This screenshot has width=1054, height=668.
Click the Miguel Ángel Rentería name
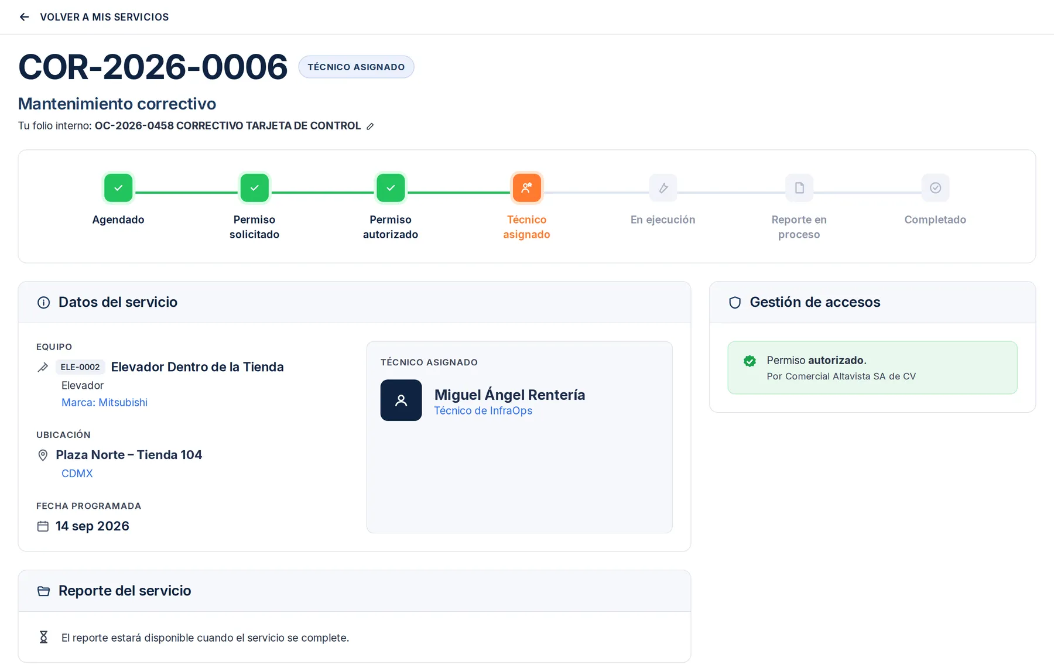coord(509,395)
